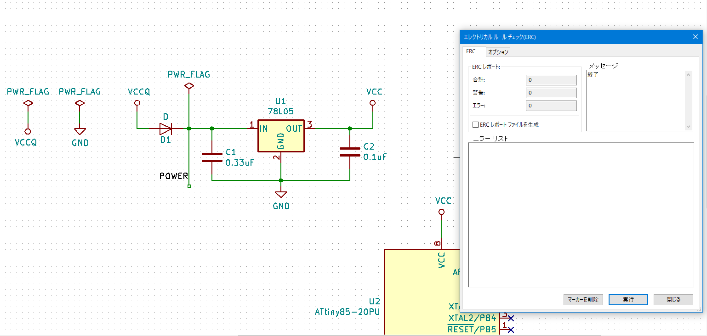The width and height of the screenshot is (707, 336).
Task: Close the ERC dialog with X
Action: [695, 37]
